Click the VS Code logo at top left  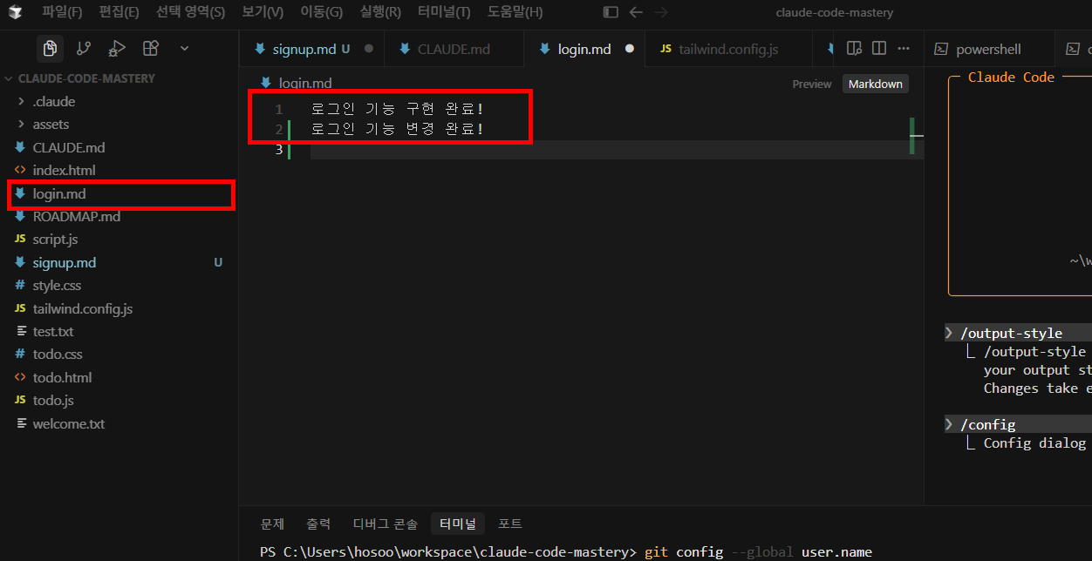[15, 13]
